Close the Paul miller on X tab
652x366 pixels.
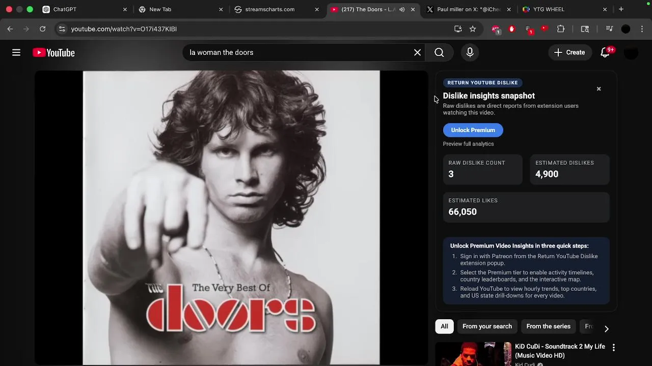(509, 9)
